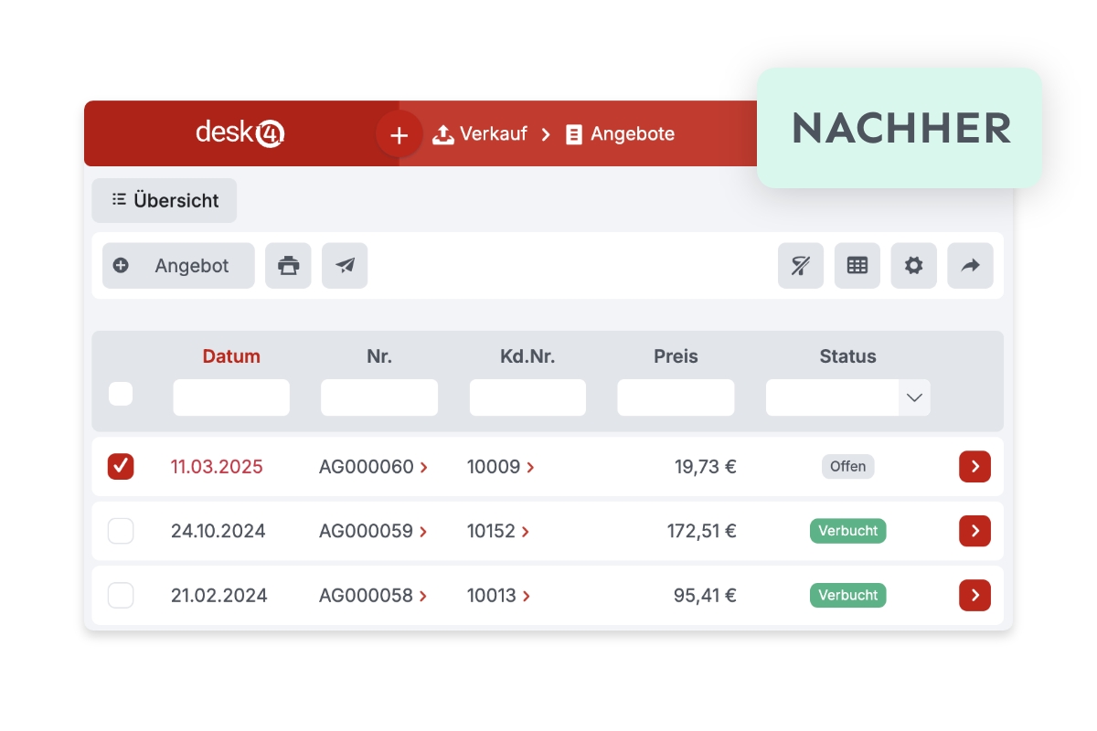Open Verkauf in the breadcrumb
The width and height of the screenshot is (1097, 731).
(480, 133)
